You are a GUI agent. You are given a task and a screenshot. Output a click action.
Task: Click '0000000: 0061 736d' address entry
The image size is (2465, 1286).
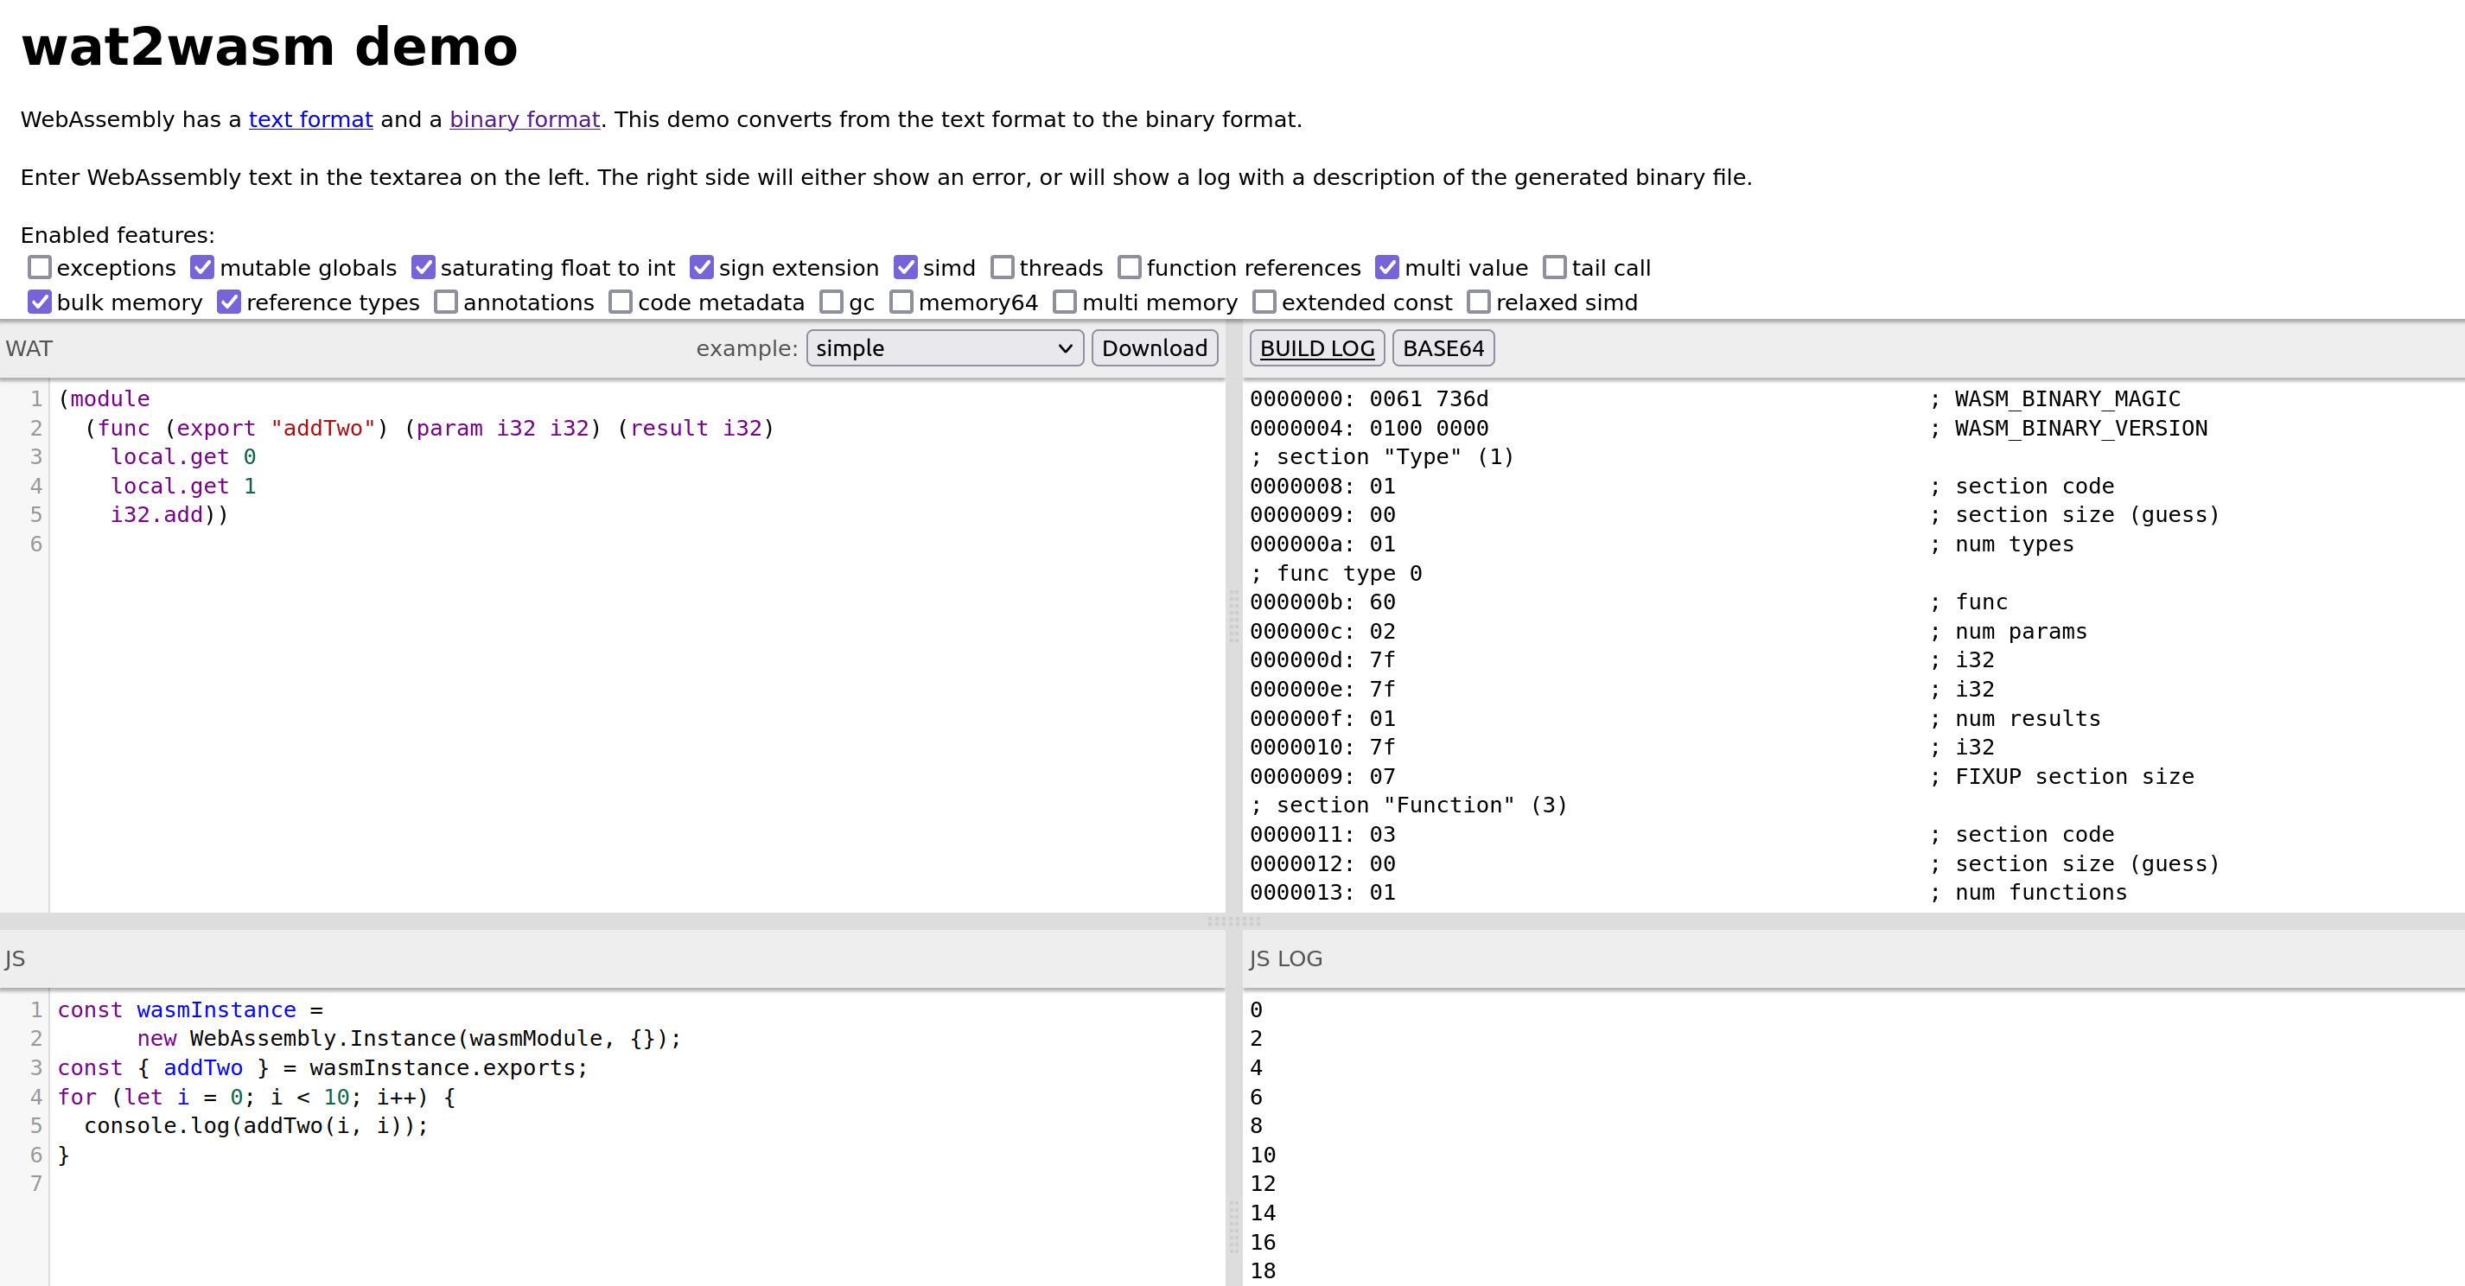[x=1368, y=399]
